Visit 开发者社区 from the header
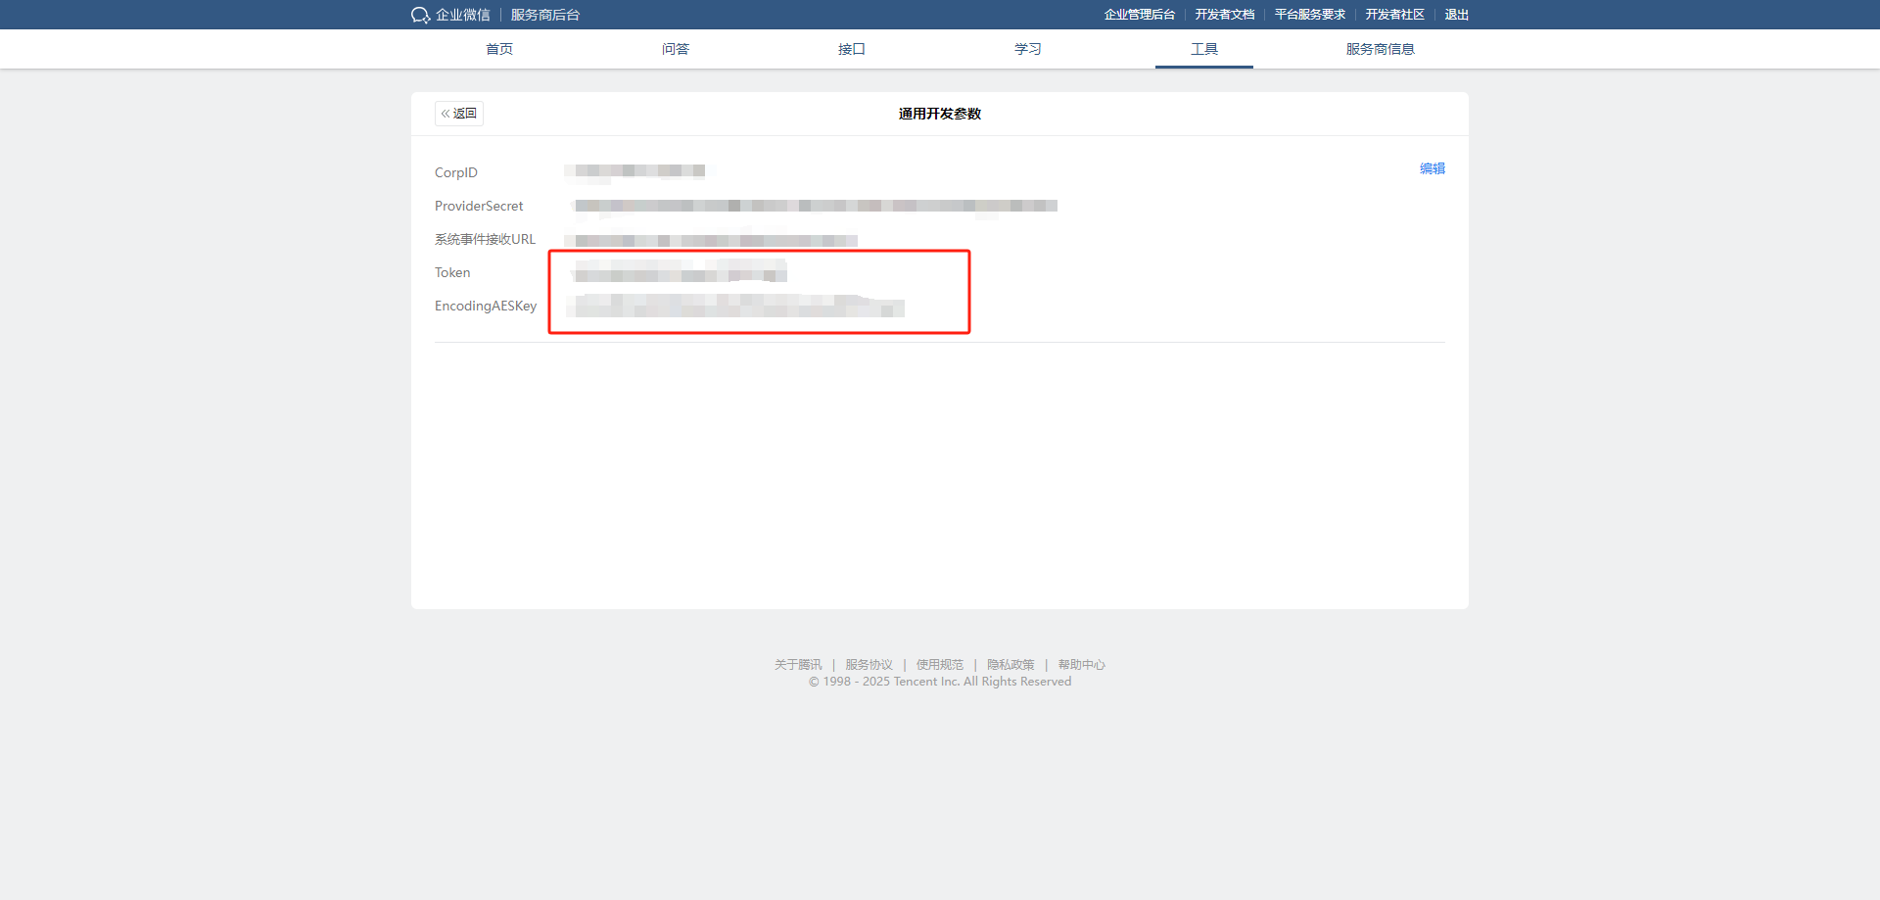The image size is (1880, 900). (1394, 15)
